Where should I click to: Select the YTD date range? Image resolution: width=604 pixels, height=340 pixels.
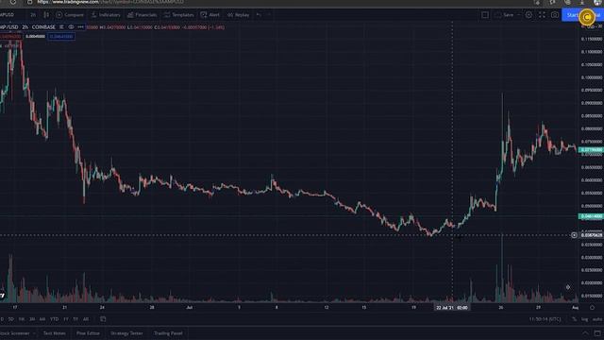coord(55,319)
